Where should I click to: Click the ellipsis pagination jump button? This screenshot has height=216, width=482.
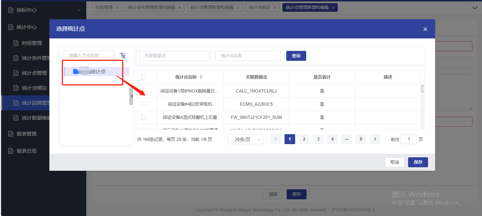tap(346, 139)
